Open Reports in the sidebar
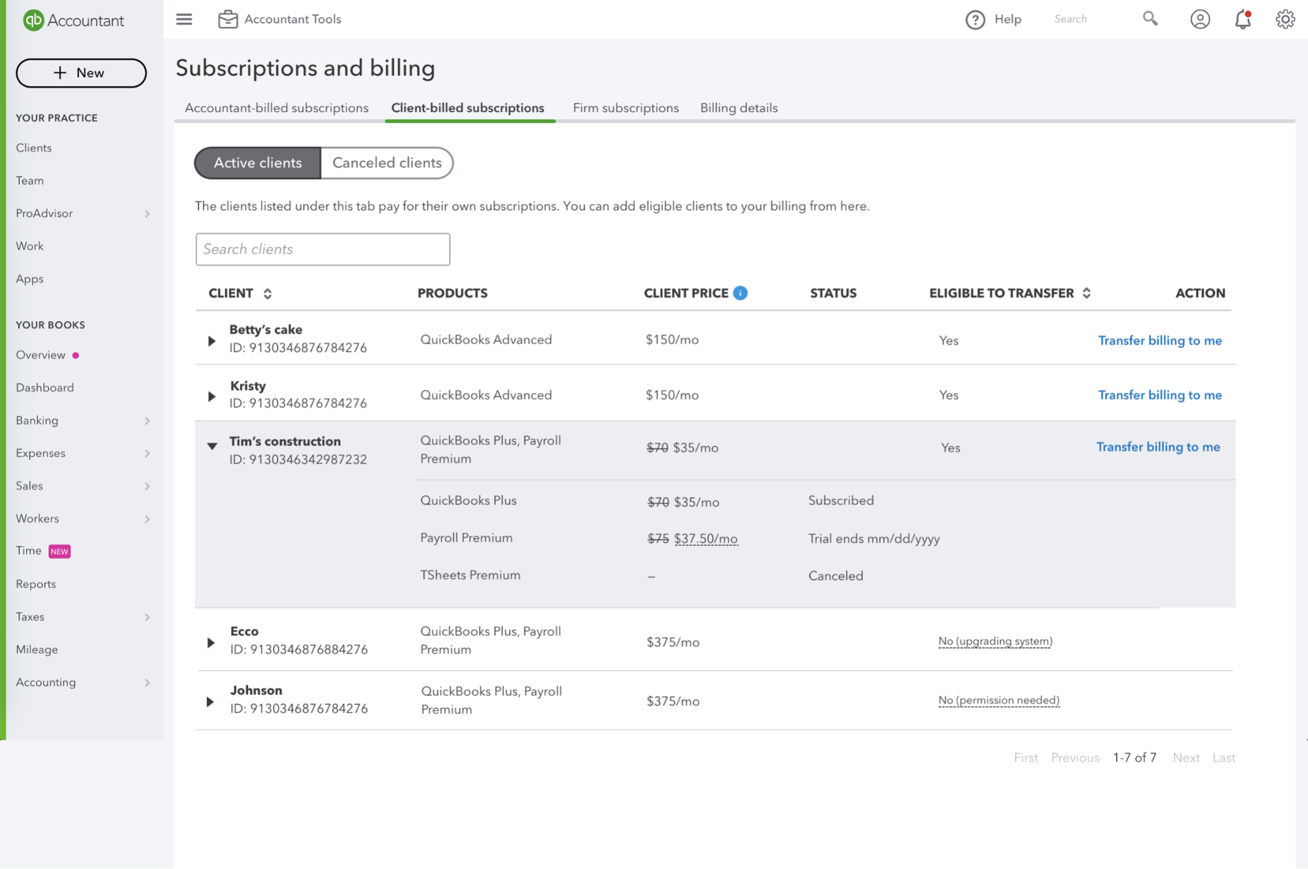 pos(35,585)
